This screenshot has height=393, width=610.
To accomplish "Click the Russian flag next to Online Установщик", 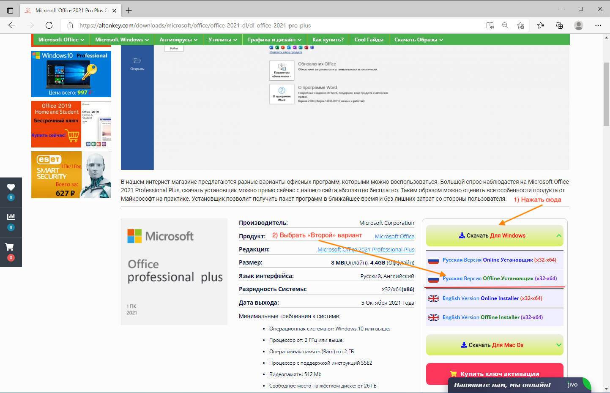I will (x=433, y=260).
